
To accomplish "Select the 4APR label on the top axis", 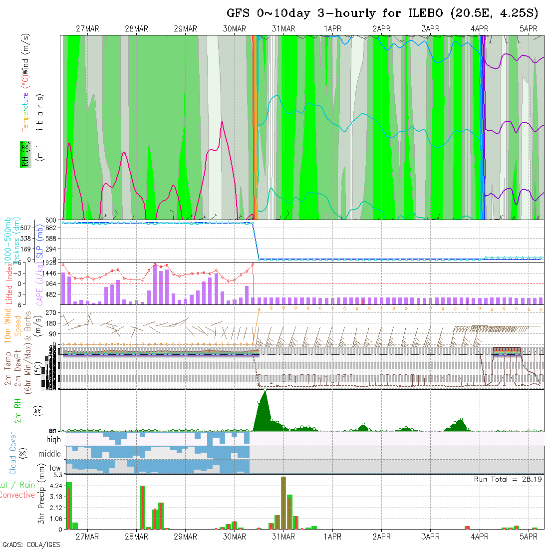I will point(480,29).
